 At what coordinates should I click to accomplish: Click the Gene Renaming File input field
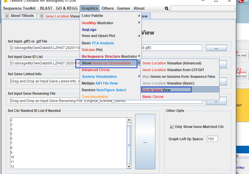pos(106,101)
